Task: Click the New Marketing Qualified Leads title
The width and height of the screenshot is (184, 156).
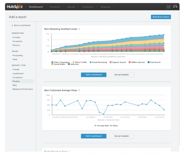Action: [61, 29]
